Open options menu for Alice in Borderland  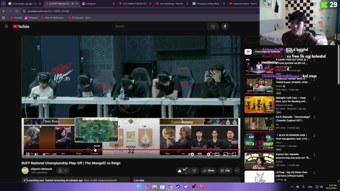tap(314, 136)
